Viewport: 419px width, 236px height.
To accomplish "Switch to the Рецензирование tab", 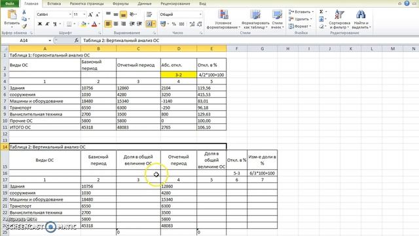I will pyautogui.click(x=175, y=4).
